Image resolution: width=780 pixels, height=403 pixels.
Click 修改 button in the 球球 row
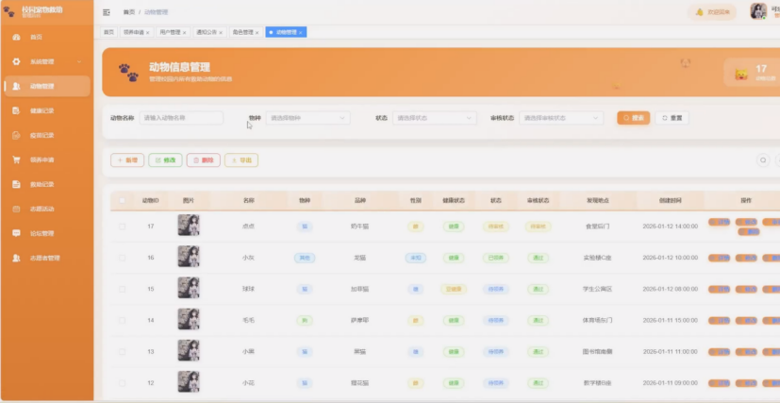(746, 289)
